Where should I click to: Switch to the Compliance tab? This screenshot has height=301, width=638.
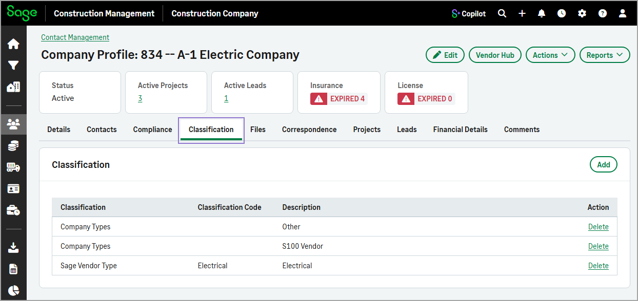click(152, 130)
